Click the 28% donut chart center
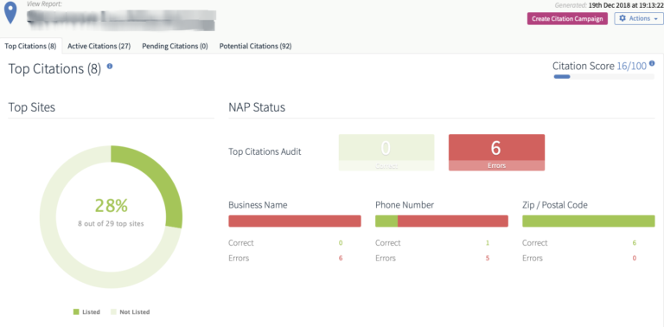This screenshot has width=664, height=327. [x=111, y=205]
